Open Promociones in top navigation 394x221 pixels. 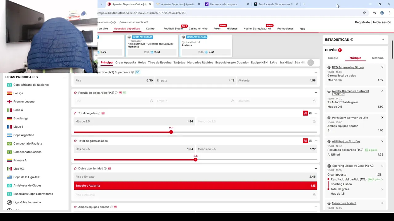[x=285, y=29]
